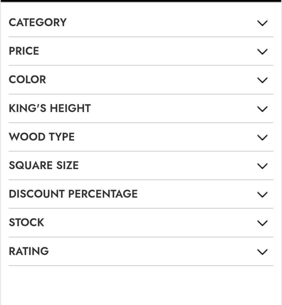Click the WOOD TYPE heading text
The image size is (282, 305).
(x=42, y=137)
